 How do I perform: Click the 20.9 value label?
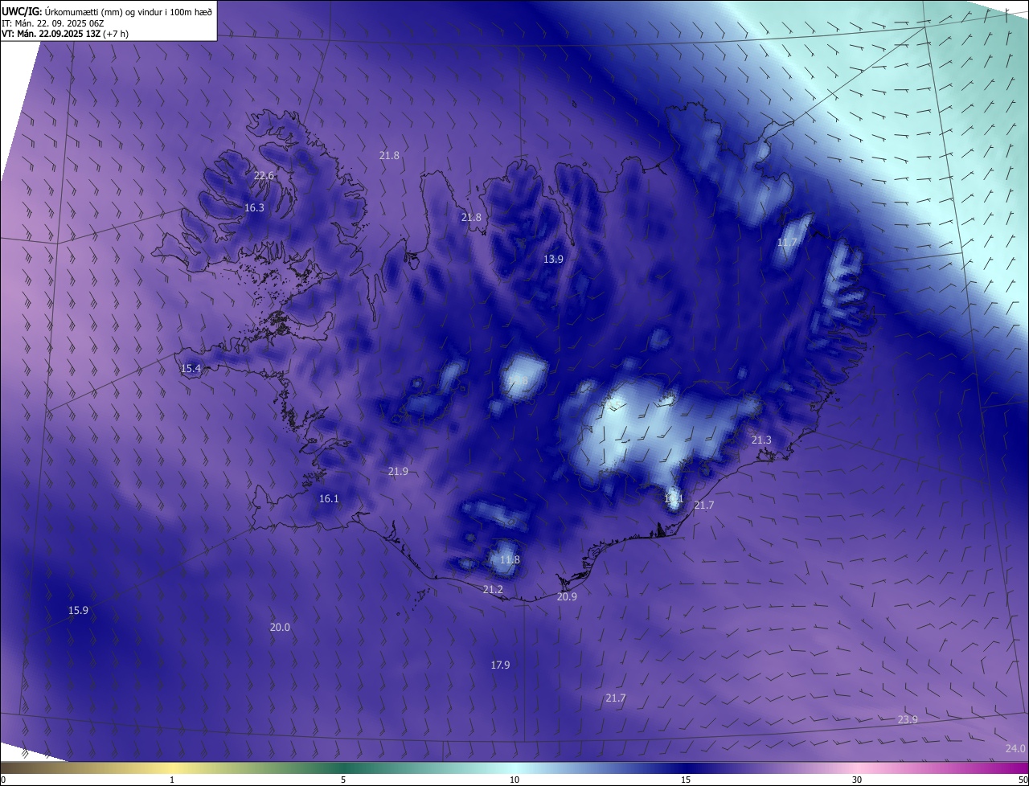click(567, 596)
